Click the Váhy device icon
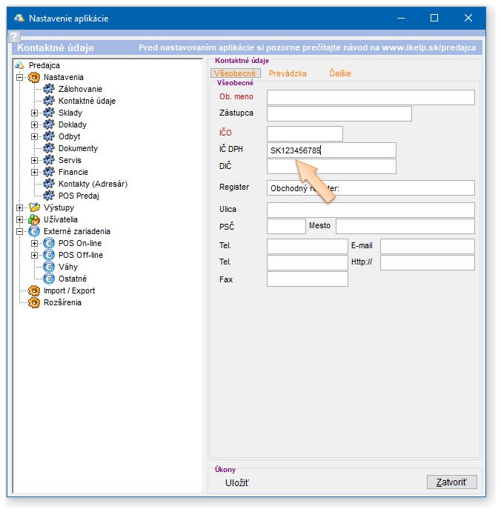Viewport: 501px width, 515px height. click(49, 267)
